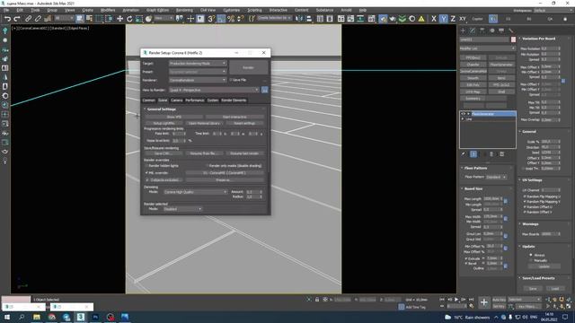Image resolution: width=575 pixels, height=323 pixels.
Task: Click Start interactive button
Action: [234, 117]
